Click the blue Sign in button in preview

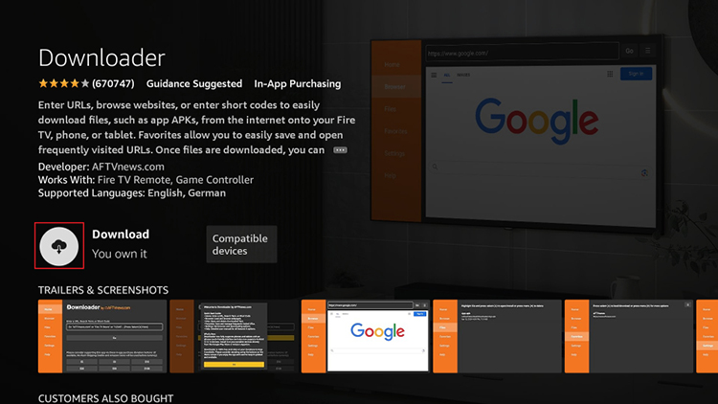(x=634, y=74)
